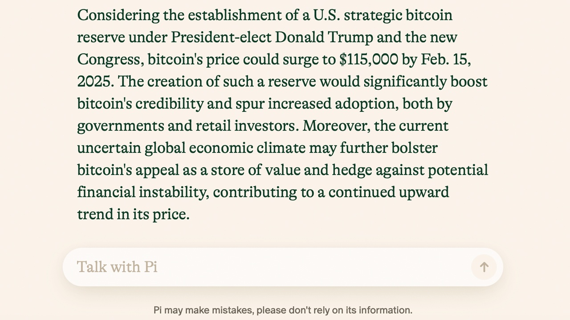
Task: Click the final line about upward trend
Action: pyautogui.click(x=133, y=214)
